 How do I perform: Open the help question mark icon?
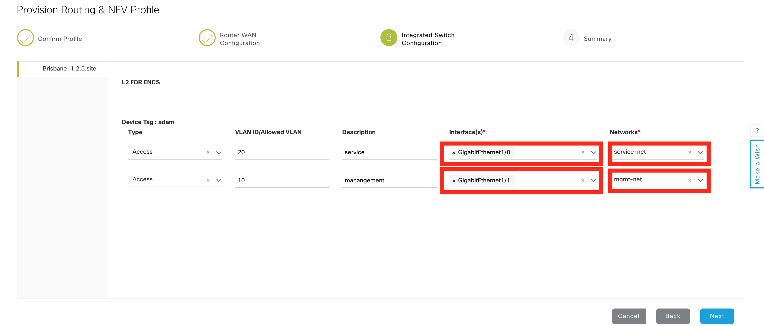coord(757,130)
